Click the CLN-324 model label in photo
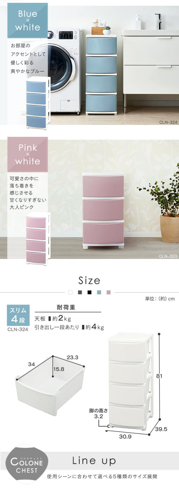179x489 pixels. [x=168, y=122]
